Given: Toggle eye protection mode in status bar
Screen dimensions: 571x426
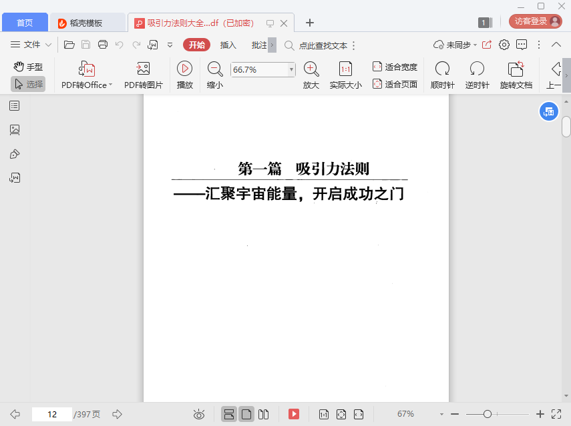Looking at the screenshot, I should [198, 414].
